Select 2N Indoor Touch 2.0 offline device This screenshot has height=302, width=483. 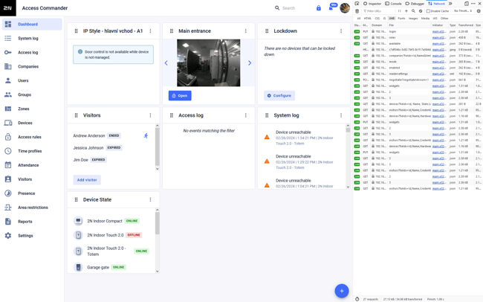click(x=108, y=235)
